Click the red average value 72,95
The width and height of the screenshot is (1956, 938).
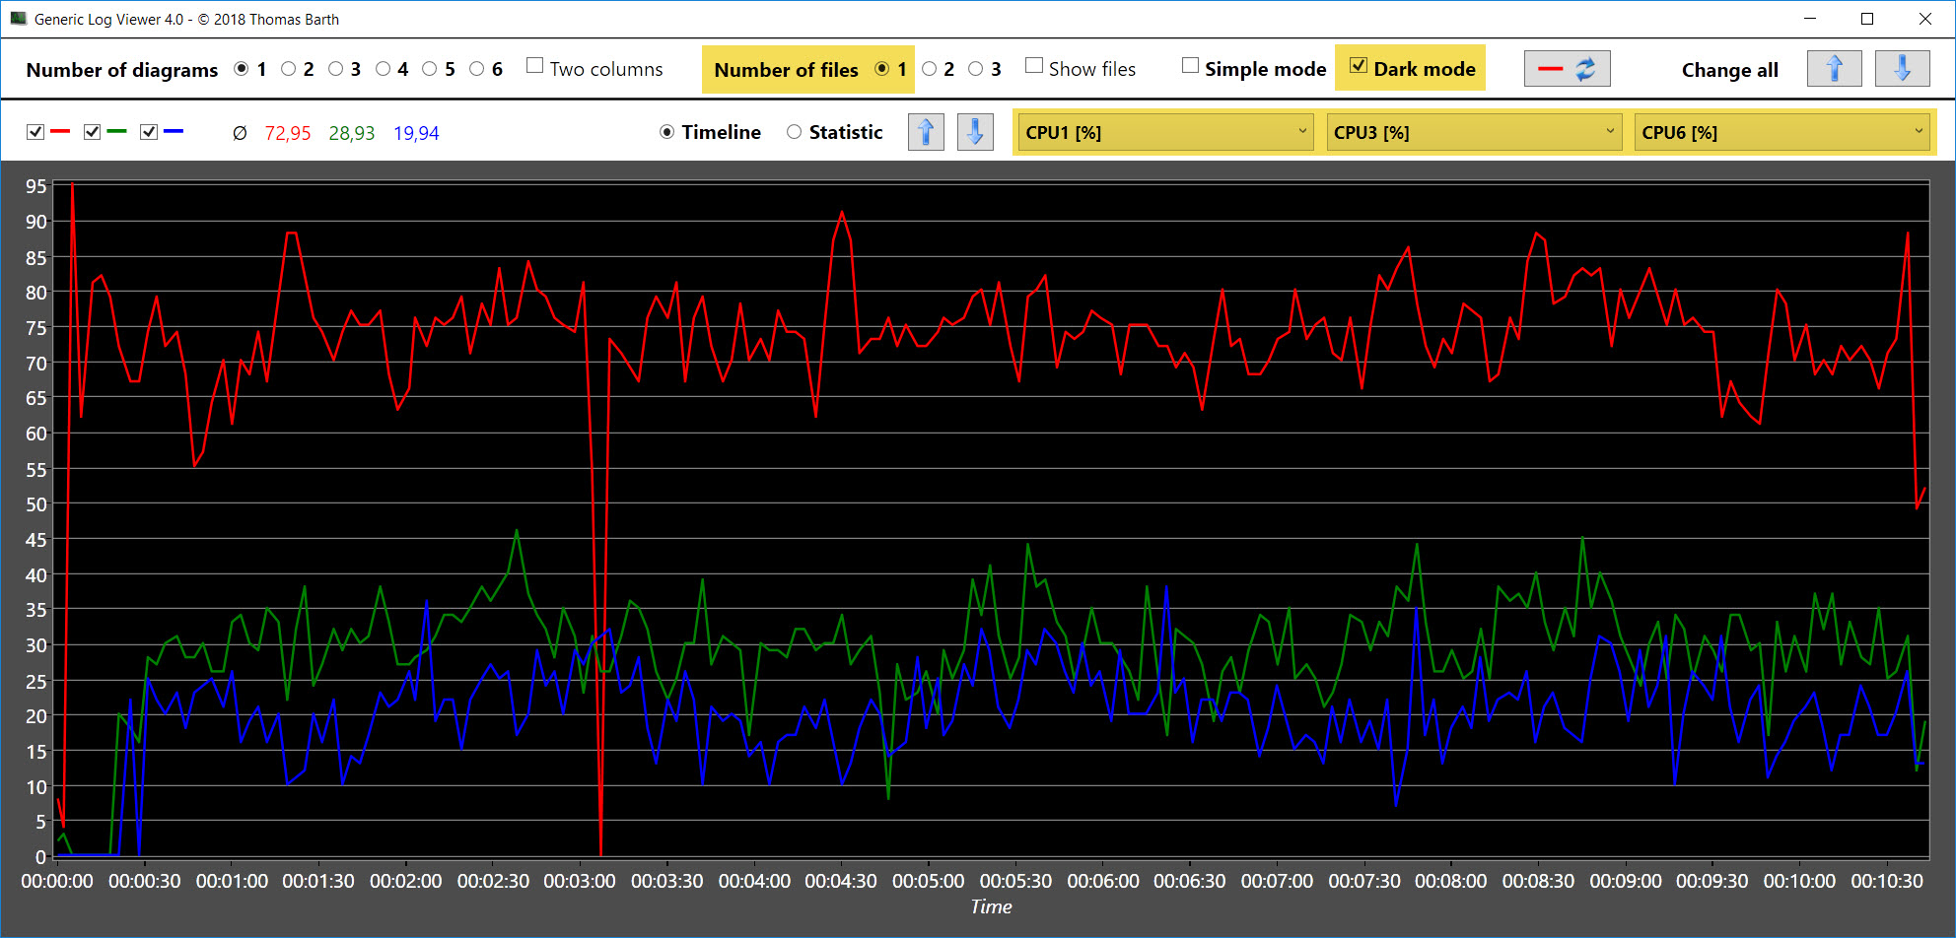coord(288,133)
